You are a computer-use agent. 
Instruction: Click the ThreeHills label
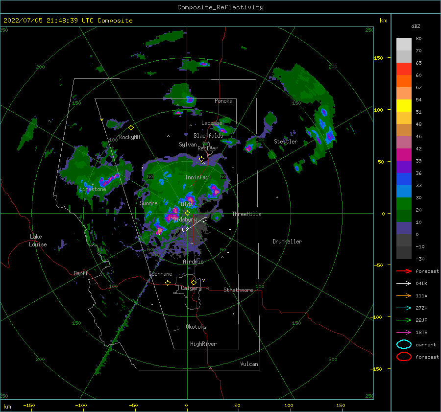(246, 214)
